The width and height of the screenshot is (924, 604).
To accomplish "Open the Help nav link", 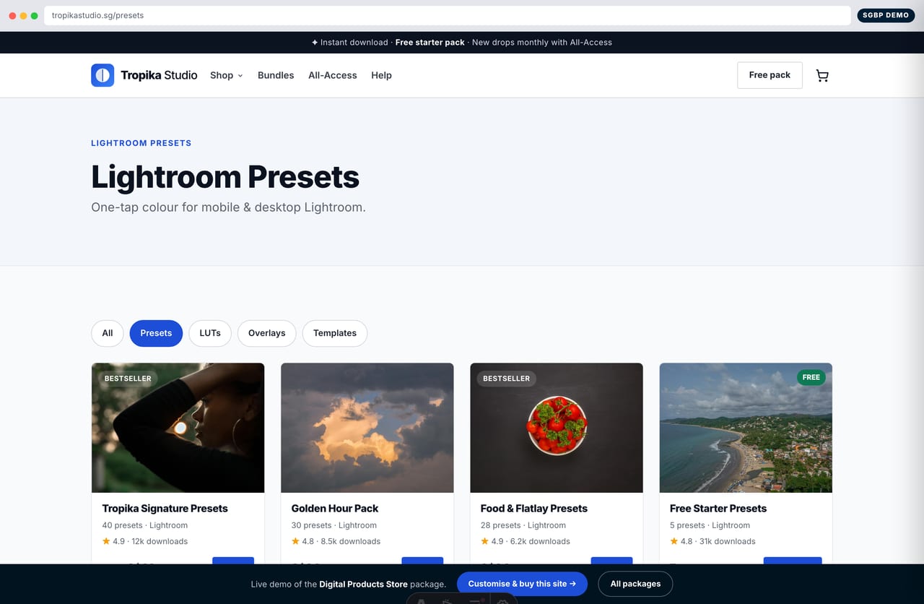I will click(381, 75).
